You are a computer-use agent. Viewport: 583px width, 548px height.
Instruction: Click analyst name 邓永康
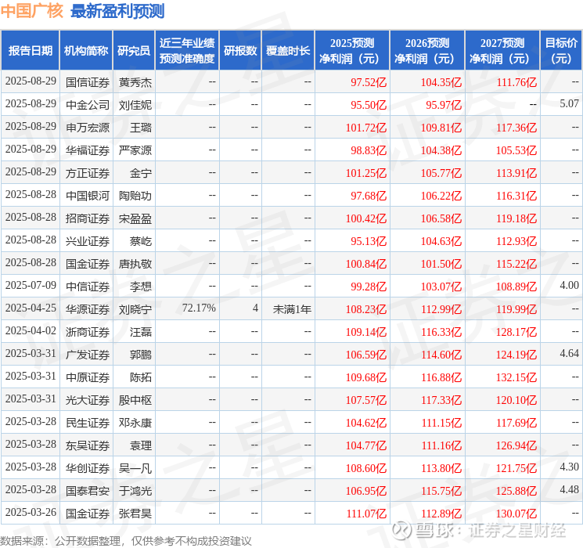[135, 423]
